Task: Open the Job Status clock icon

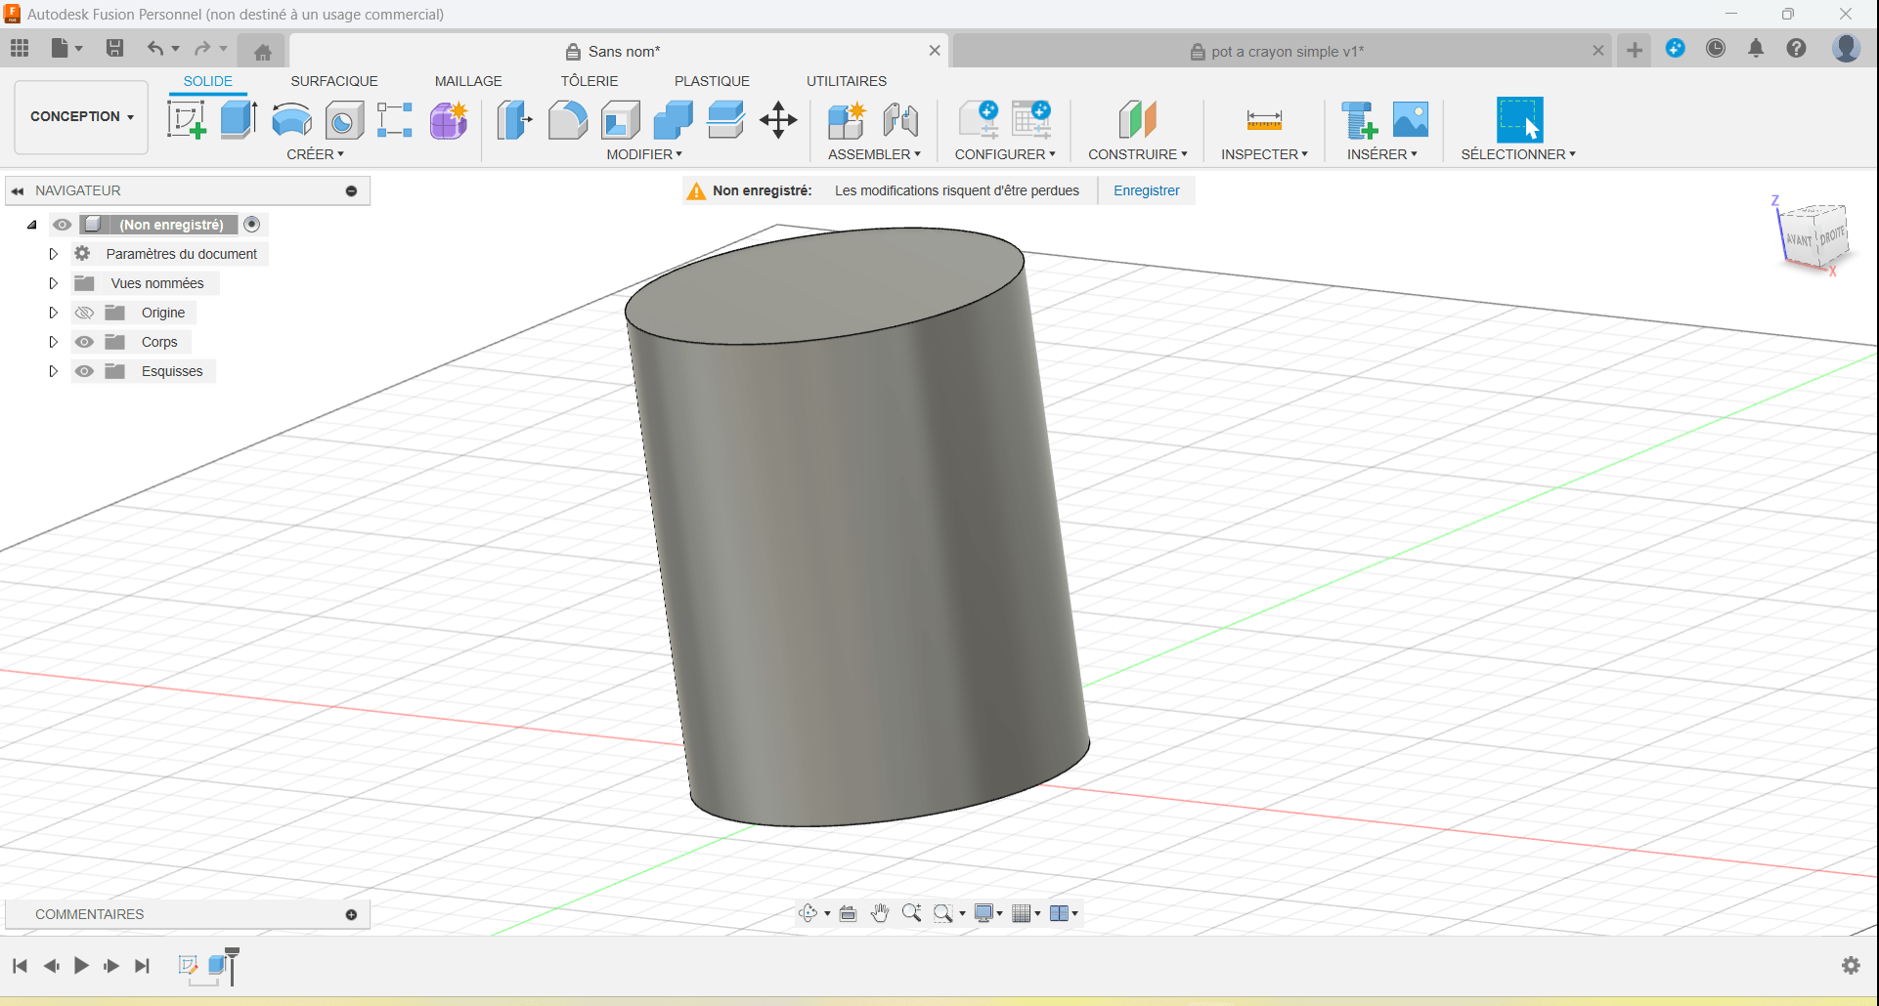Action: pos(1716,48)
